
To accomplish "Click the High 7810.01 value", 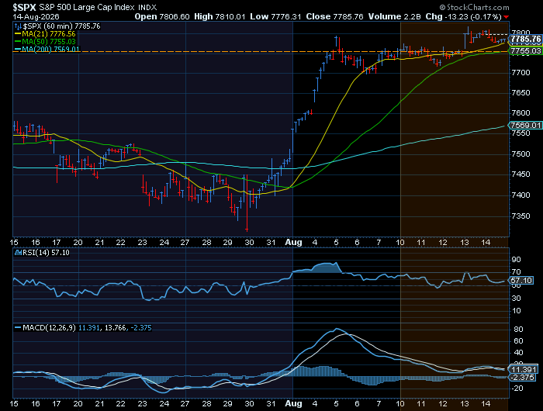I will [220, 16].
